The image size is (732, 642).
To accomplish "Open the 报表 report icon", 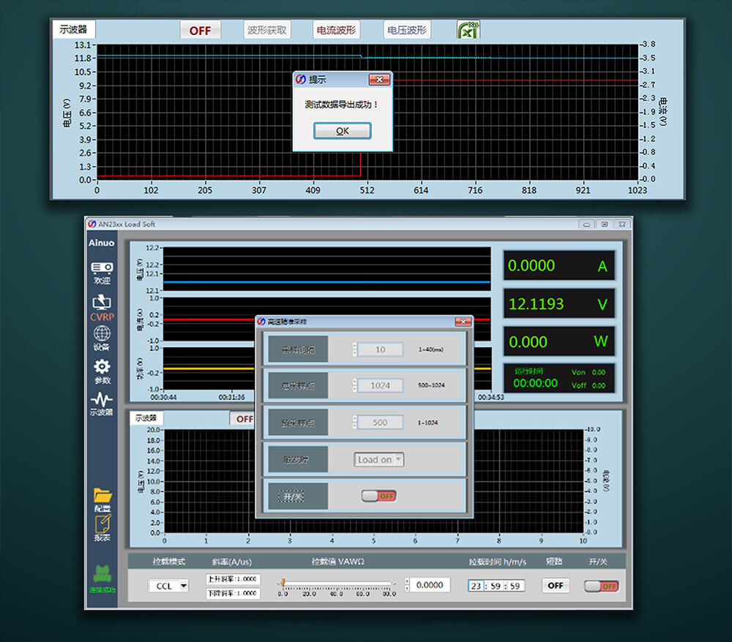I will click(102, 528).
